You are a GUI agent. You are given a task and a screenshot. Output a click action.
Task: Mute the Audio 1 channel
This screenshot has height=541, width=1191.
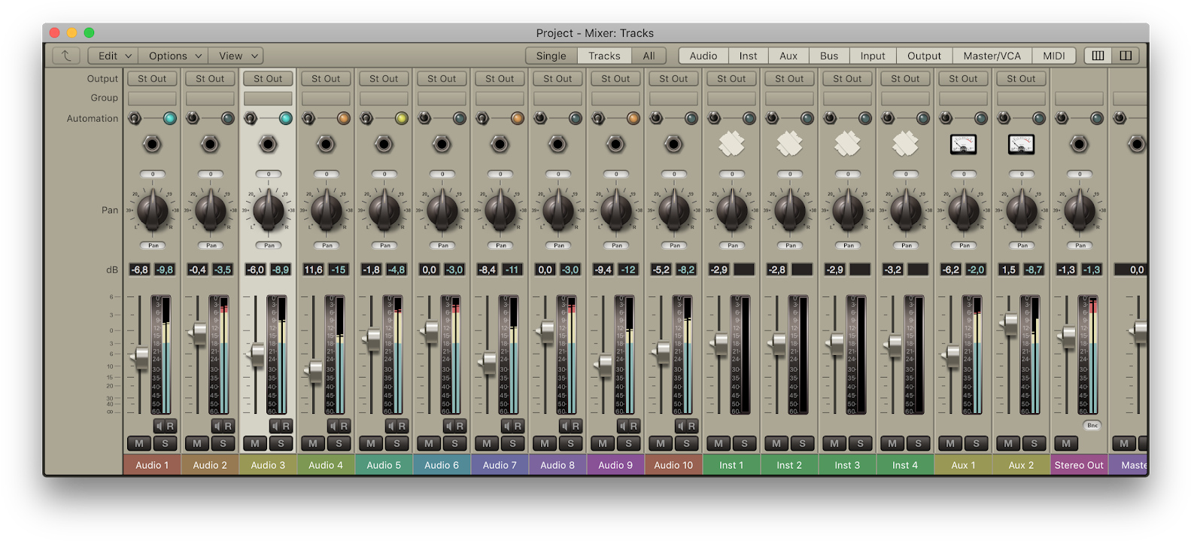click(139, 443)
